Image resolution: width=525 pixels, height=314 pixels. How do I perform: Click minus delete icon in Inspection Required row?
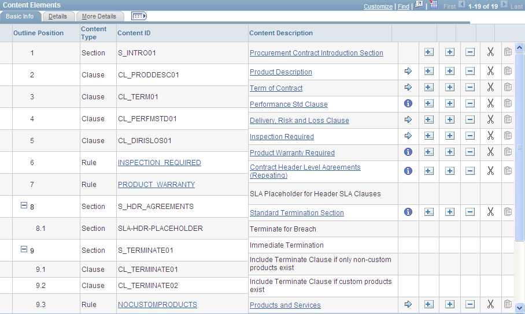(470, 136)
